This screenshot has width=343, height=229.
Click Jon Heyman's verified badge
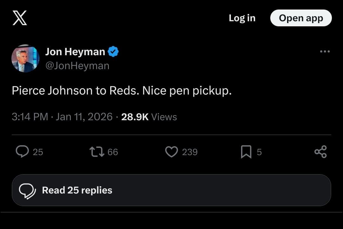coord(114,51)
